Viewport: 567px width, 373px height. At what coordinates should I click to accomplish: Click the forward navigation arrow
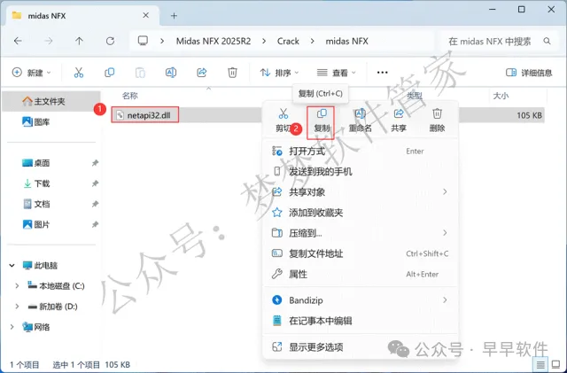click(x=49, y=42)
